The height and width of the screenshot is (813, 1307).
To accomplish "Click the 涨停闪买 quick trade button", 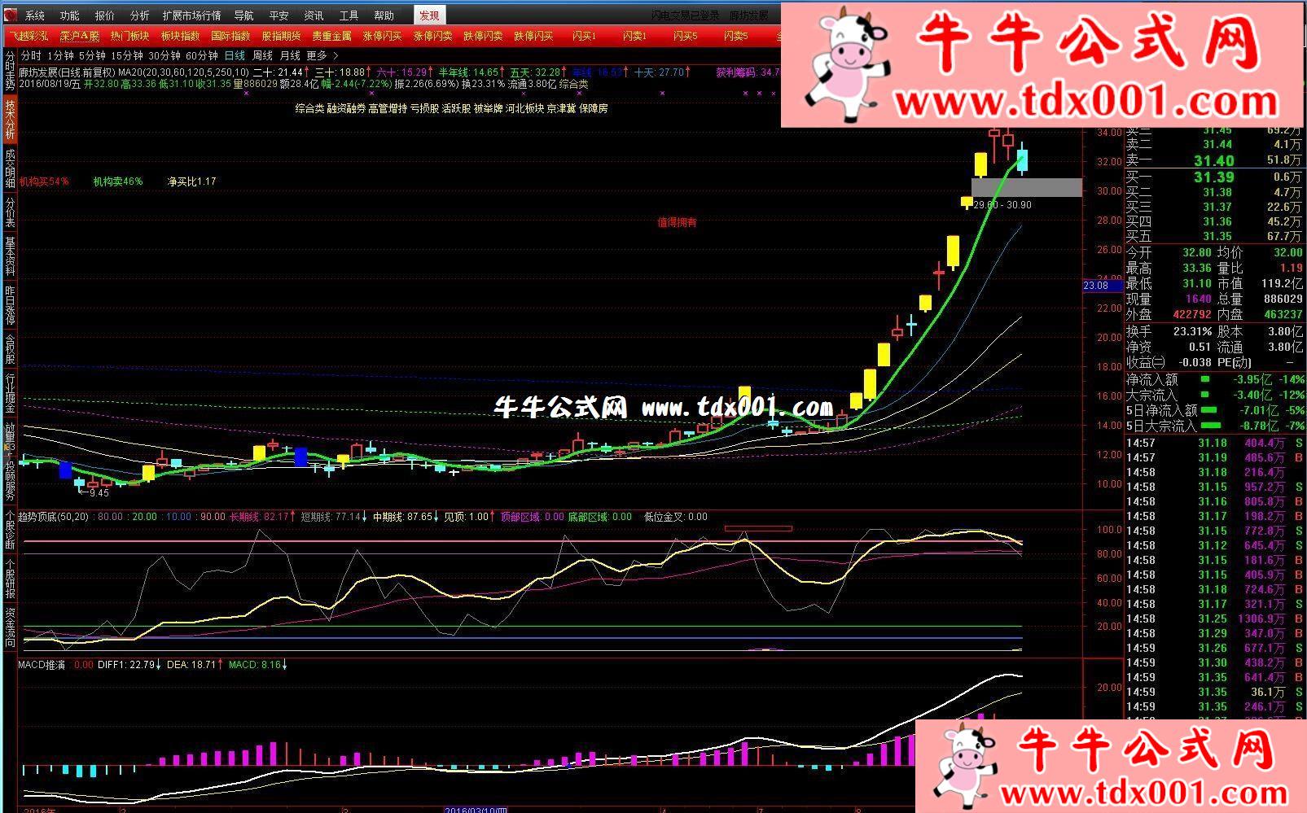I will click(x=383, y=36).
